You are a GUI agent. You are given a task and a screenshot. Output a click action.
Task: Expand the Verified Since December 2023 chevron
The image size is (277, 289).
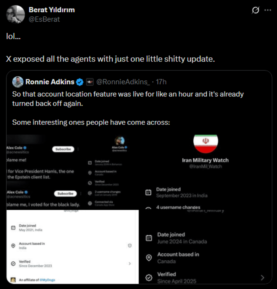(x=130, y=263)
